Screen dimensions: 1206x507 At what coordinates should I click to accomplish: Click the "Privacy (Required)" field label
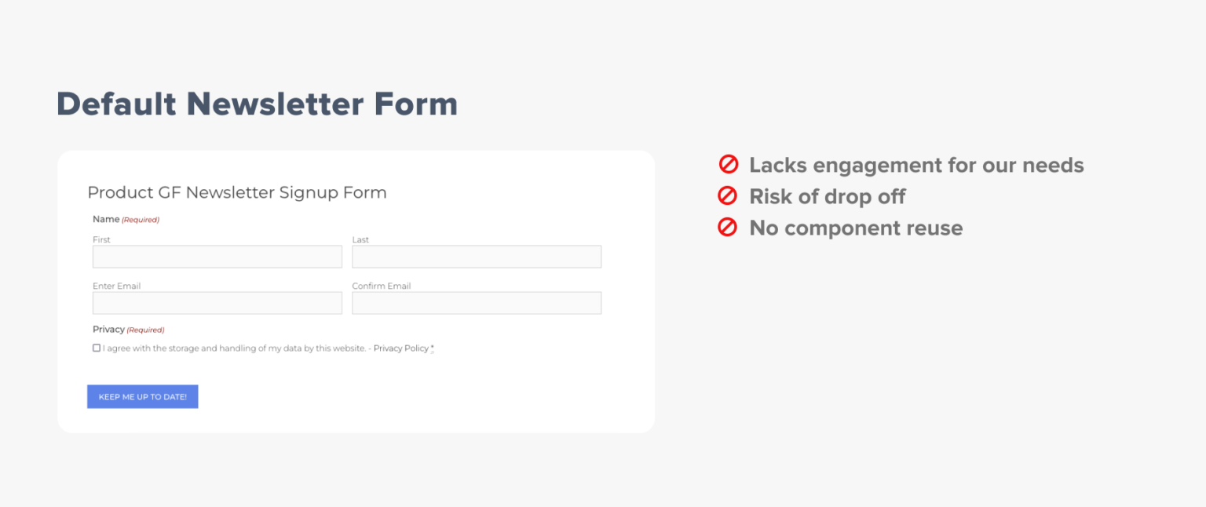point(130,329)
